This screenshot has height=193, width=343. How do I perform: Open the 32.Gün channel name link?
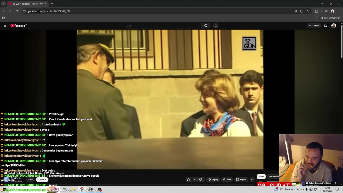tap(14, 178)
